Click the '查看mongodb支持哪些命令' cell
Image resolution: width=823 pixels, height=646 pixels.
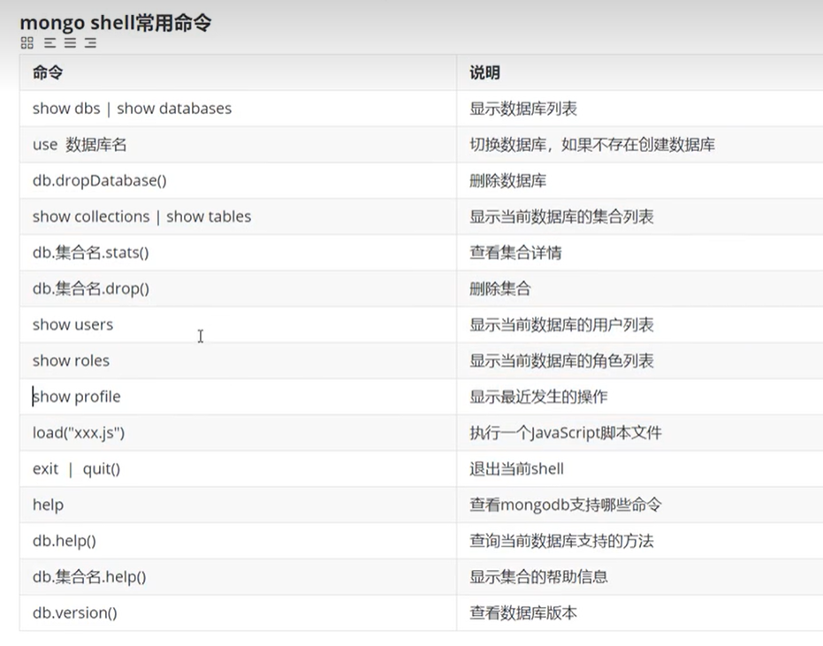tap(640, 505)
